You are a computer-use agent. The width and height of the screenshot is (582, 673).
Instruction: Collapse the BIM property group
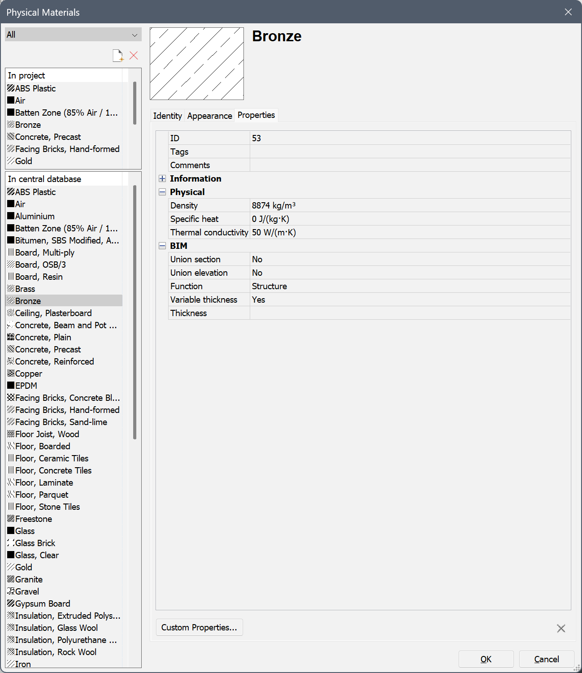coord(162,246)
